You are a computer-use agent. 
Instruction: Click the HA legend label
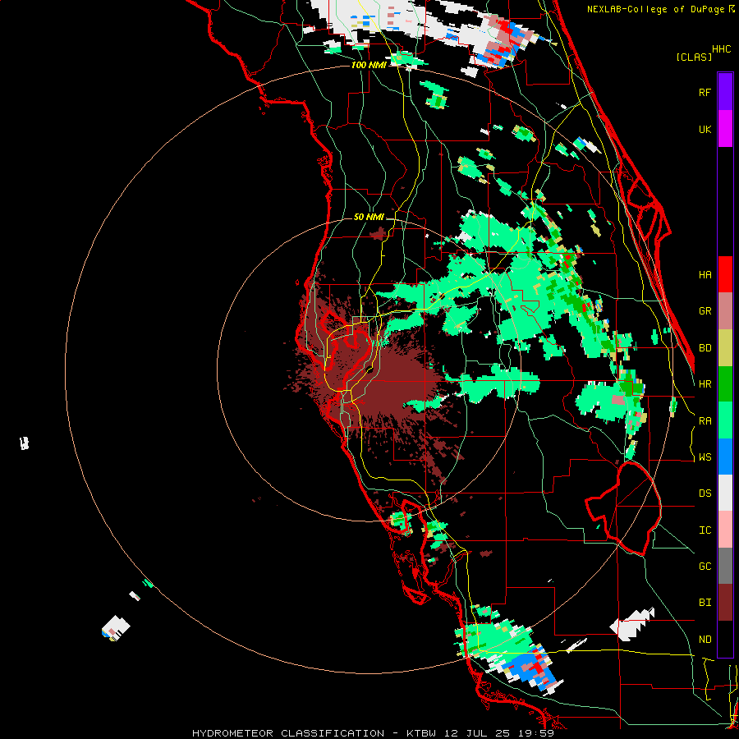click(x=705, y=275)
